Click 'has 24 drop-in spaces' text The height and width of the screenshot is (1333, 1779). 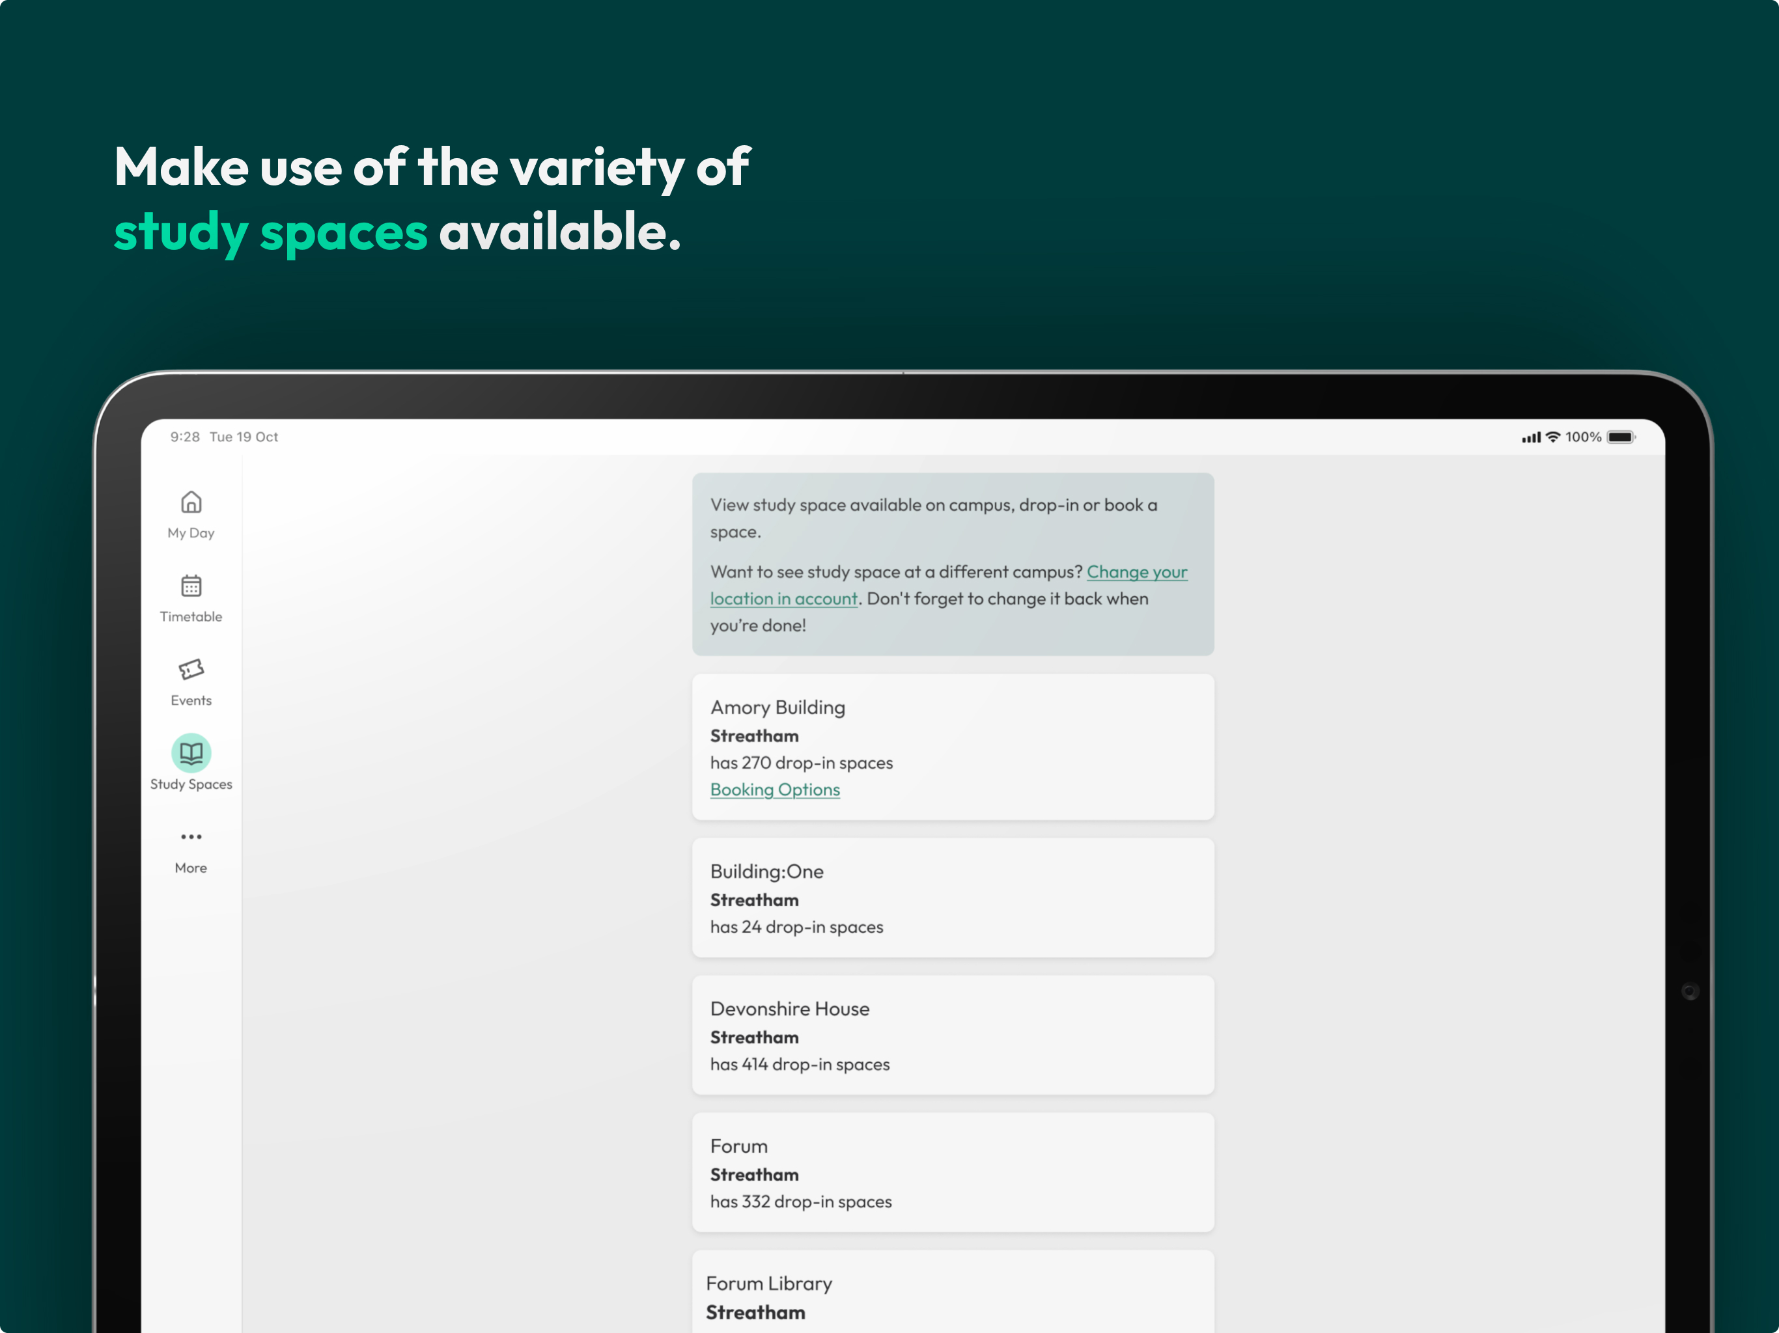point(796,927)
